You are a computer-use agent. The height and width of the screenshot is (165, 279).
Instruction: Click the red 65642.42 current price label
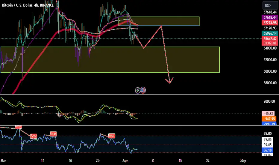click(269, 39)
